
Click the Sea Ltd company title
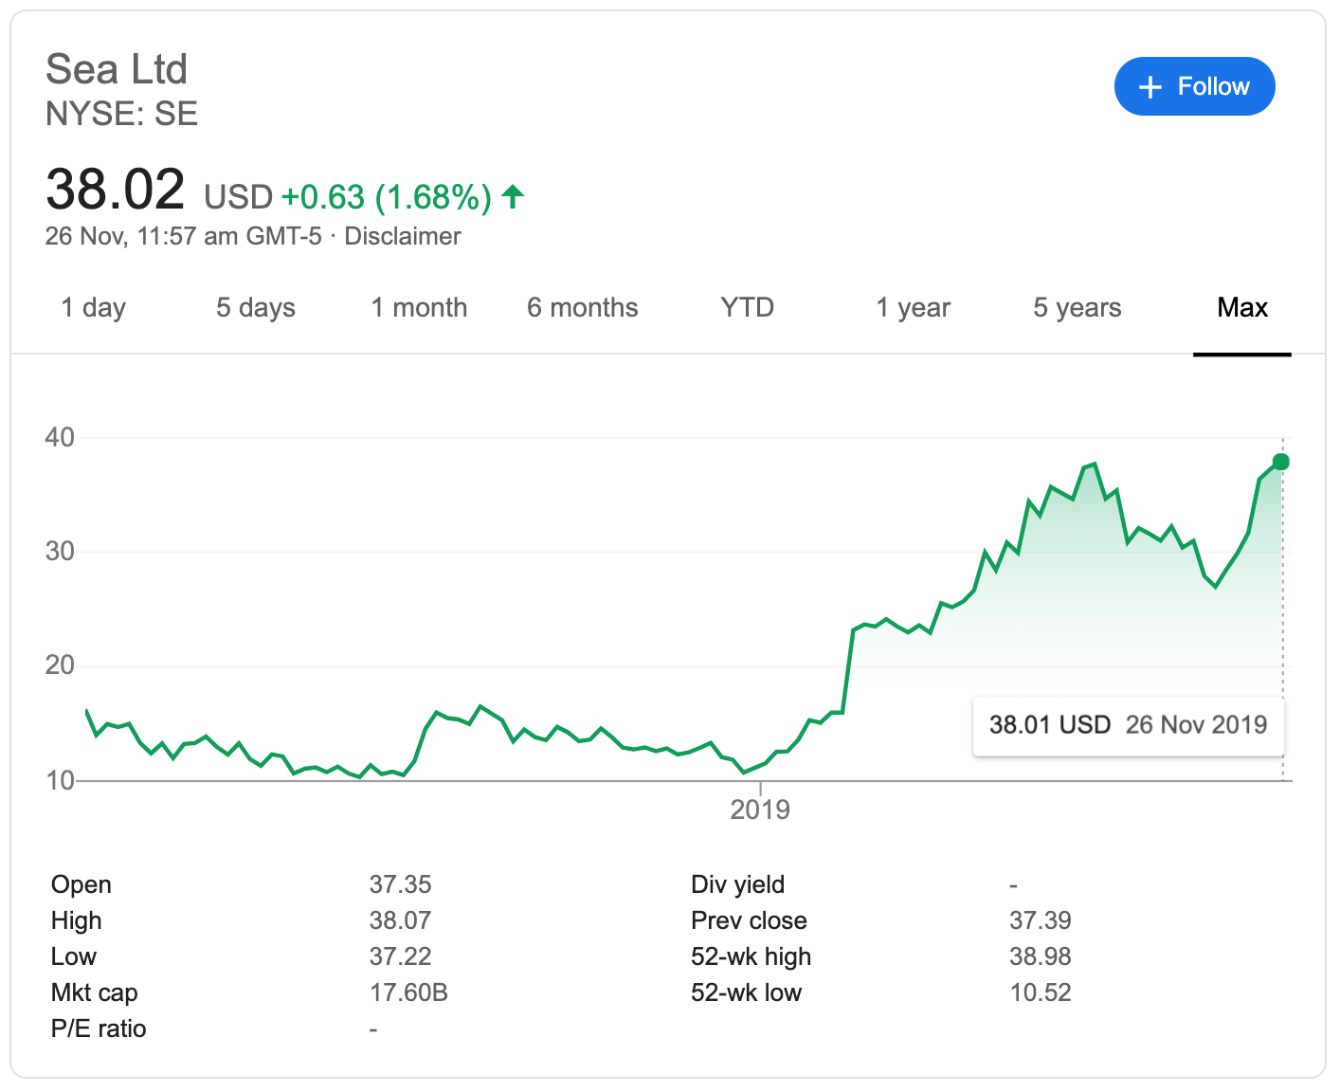tap(117, 69)
